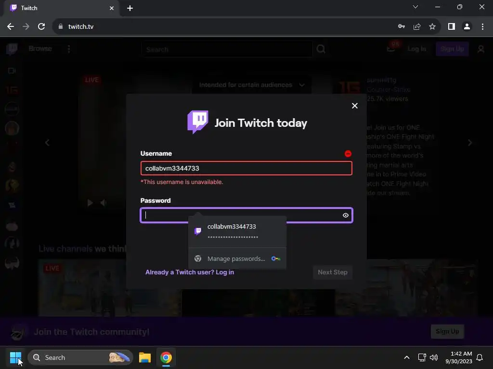Click the Next Step button
Viewport: 493px width, 369px height.
333,272
